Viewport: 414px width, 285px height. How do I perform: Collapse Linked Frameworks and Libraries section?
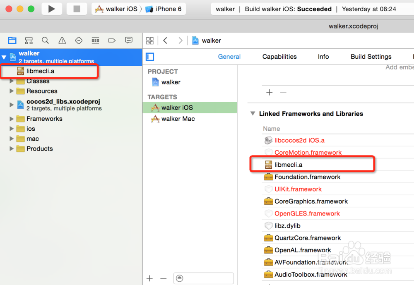tap(253, 114)
